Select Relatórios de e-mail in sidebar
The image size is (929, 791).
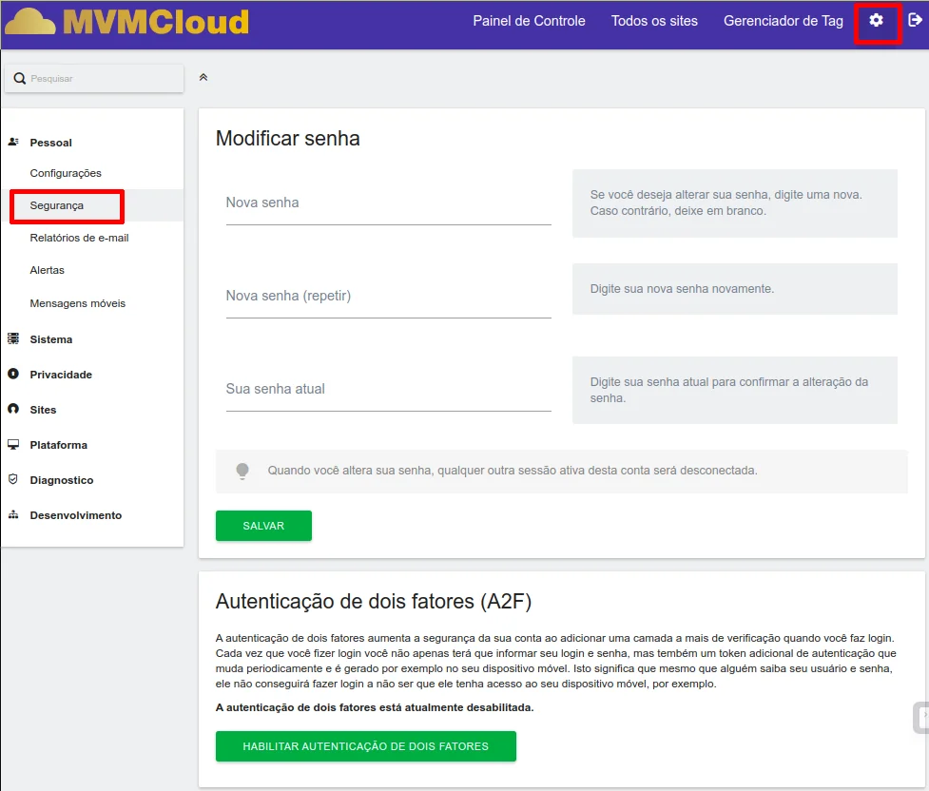[x=79, y=238]
